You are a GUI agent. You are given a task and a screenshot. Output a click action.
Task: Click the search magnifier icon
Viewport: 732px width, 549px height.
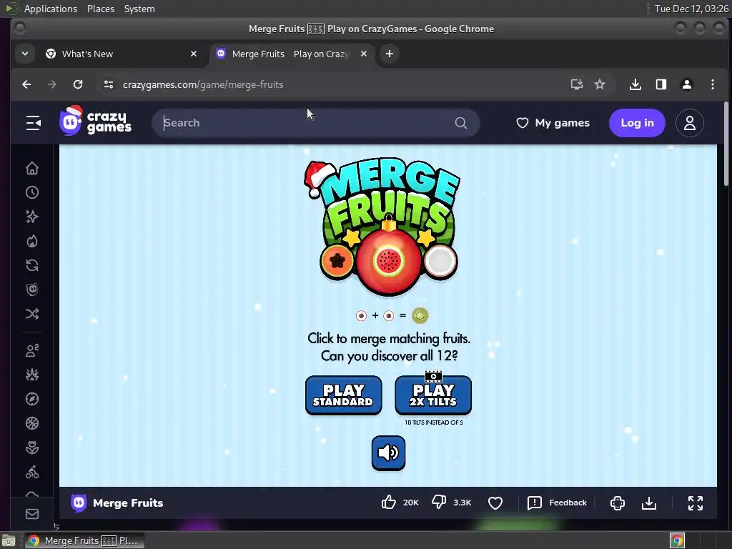coord(461,123)
